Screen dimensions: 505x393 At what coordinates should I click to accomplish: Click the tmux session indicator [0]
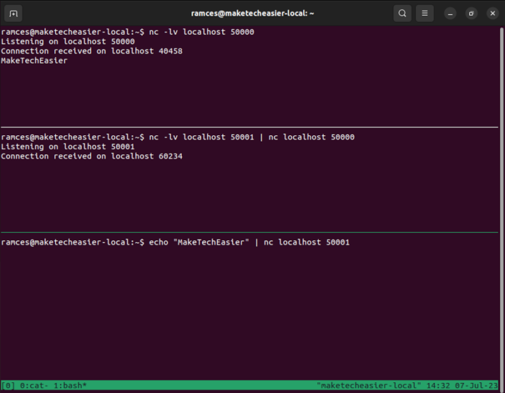tap(9, 385)
